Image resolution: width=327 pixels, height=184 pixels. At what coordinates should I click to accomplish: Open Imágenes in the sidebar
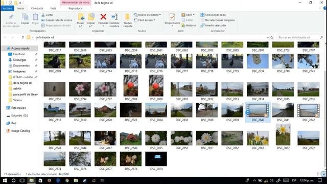click(19, 72)
